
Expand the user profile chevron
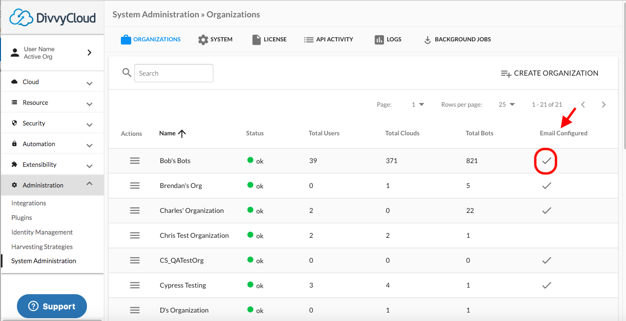89,53
